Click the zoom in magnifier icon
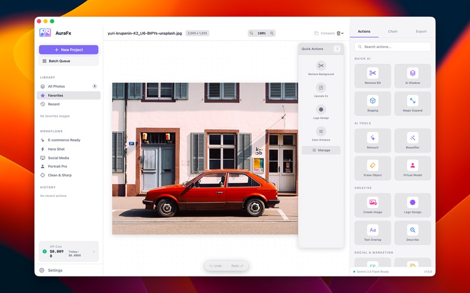This screenshot has width=470, height=293. tap(272, 33)
